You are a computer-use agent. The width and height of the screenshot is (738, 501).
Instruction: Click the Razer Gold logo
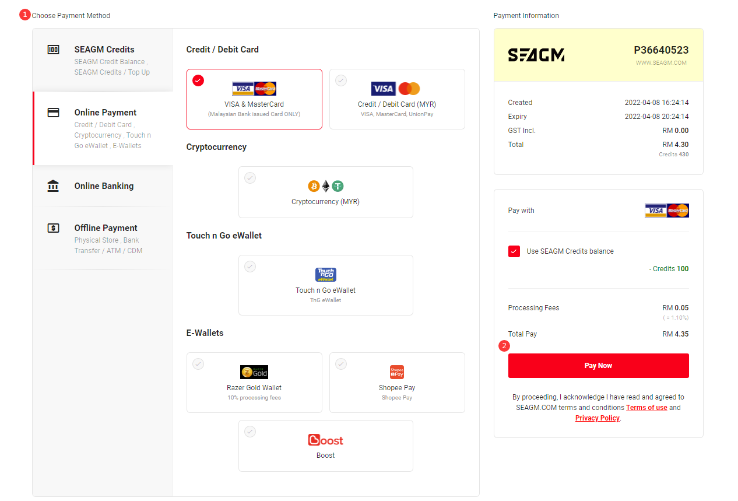254,372
